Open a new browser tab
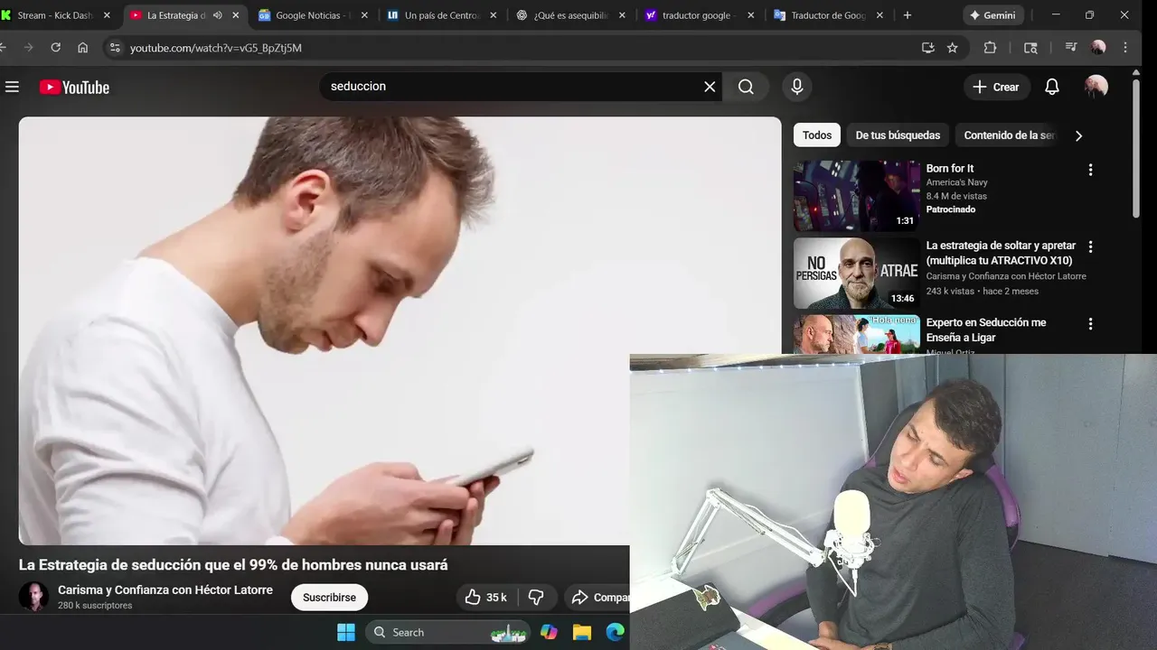 [x=908, y=15]
